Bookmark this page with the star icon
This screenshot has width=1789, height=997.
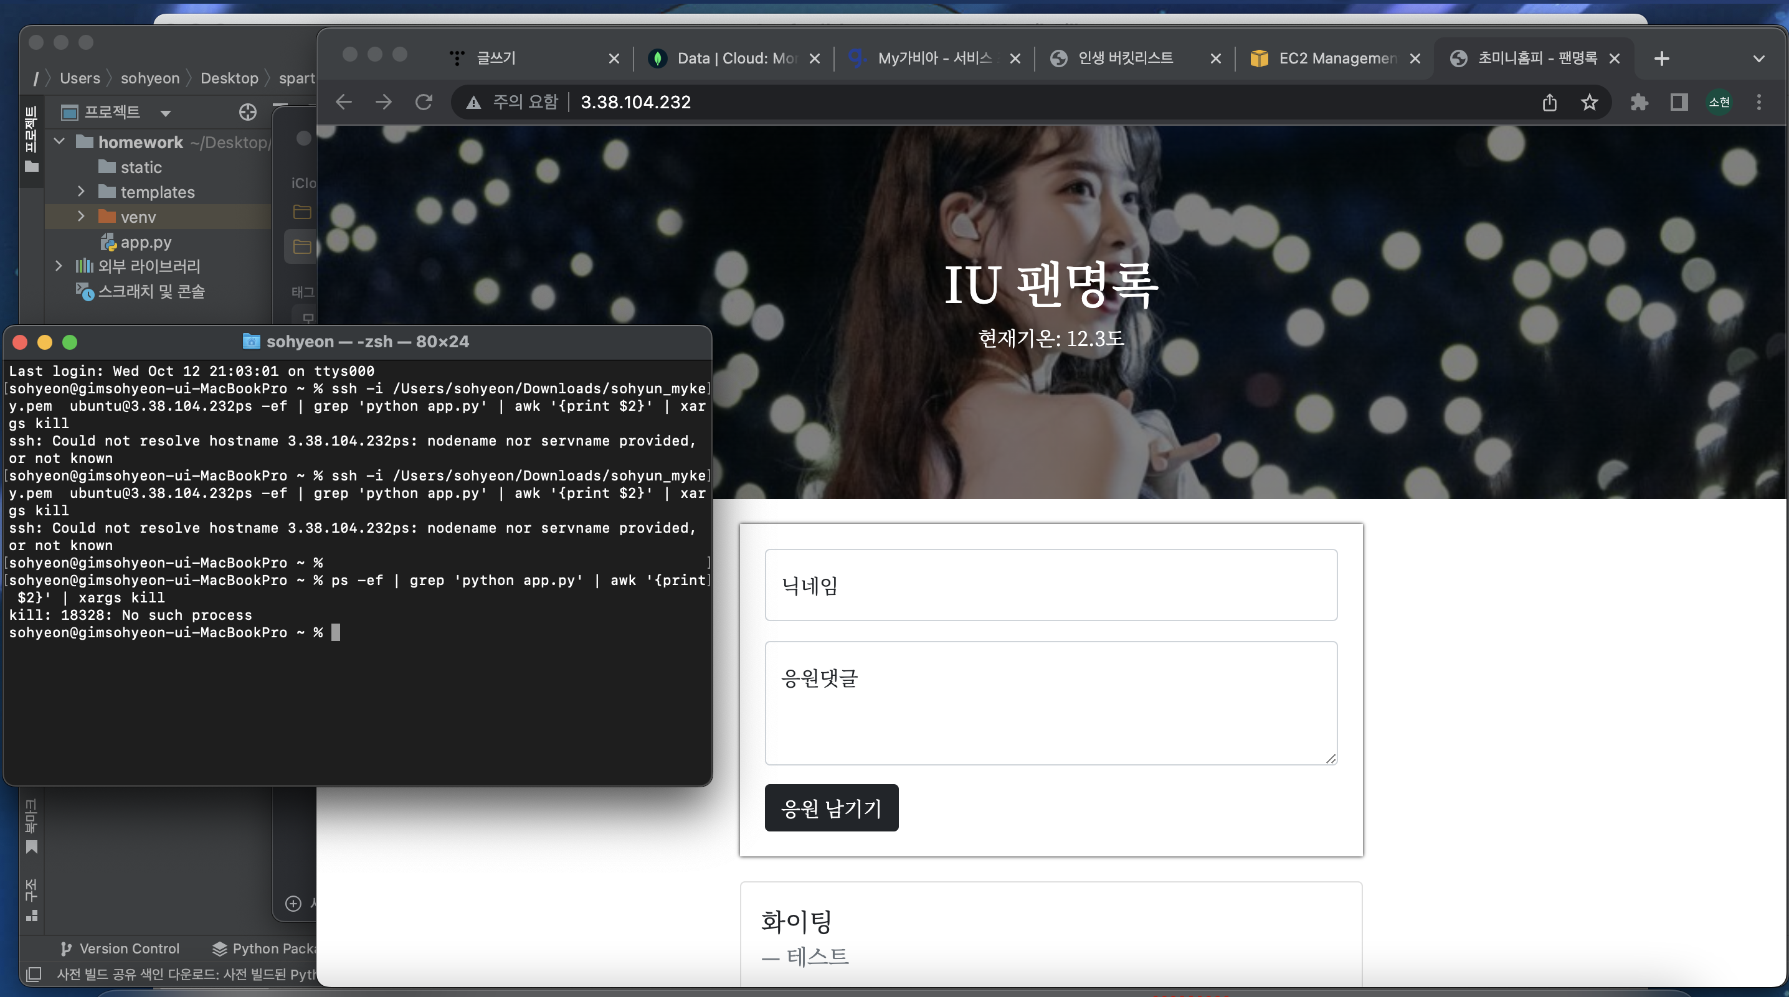1589,103
